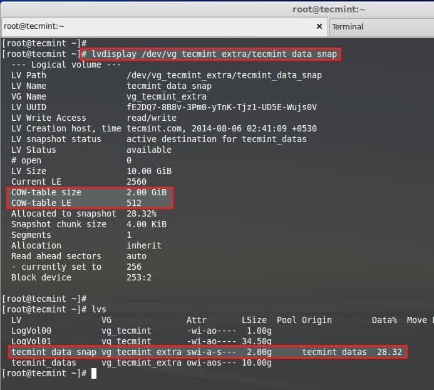The image size is (434, 390).
Task: Click the LV Size 10.00 GiB value
Action: (148, 171)
